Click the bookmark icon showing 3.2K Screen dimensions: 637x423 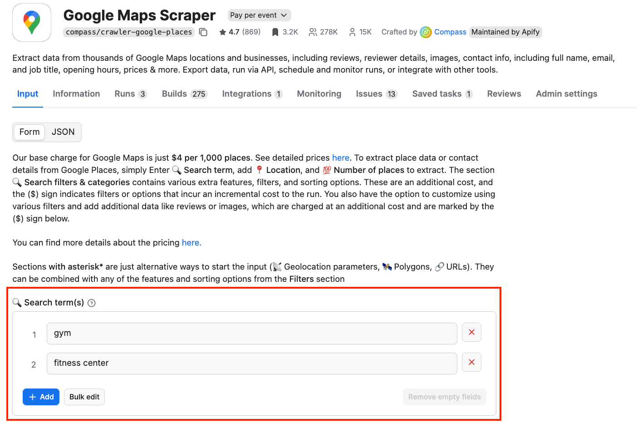[x=275, y=32]
